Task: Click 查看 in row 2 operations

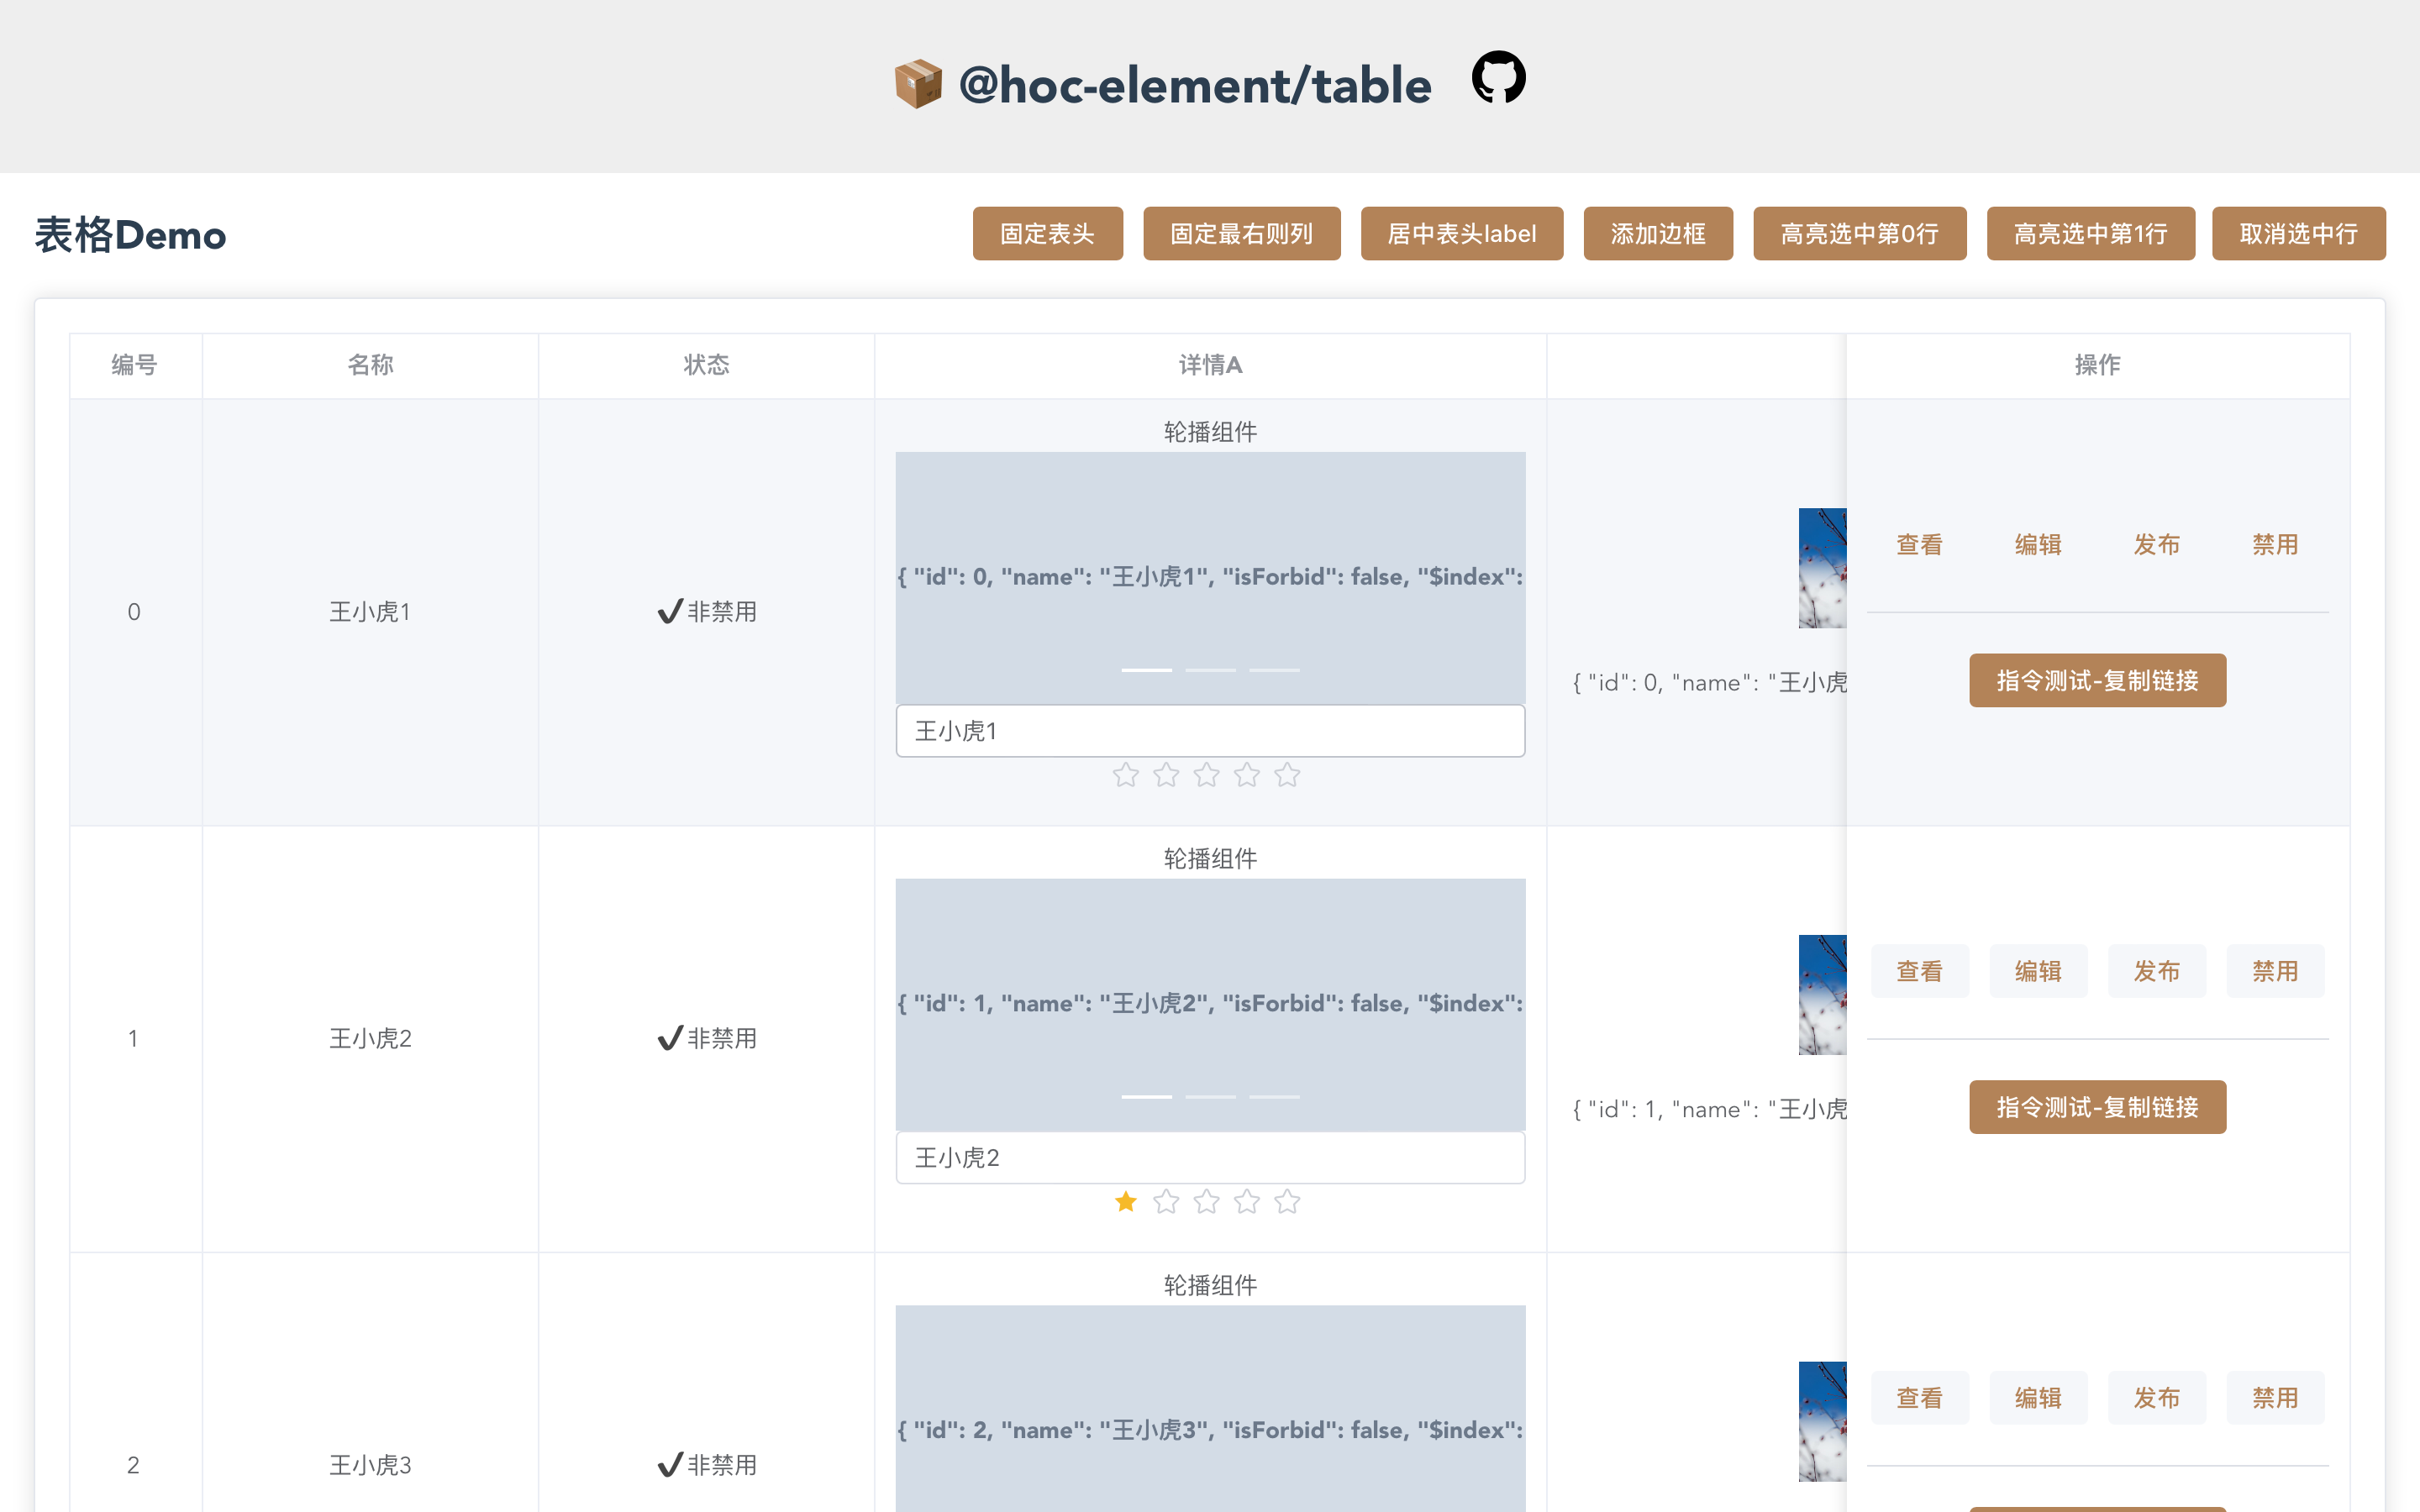Action: point(1920,1397)
